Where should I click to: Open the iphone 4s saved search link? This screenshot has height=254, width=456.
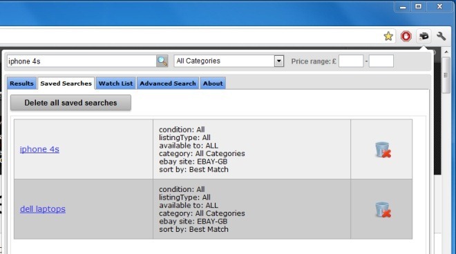point(39,149)
